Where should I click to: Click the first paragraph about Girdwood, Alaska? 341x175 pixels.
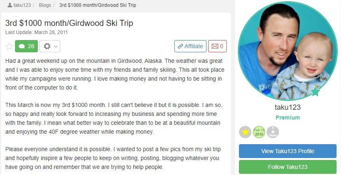[115, 74]
